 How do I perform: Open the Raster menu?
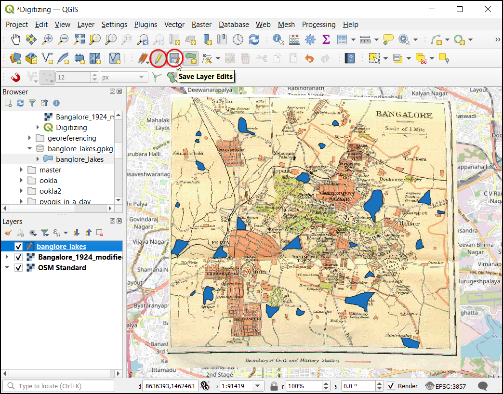click(201, 25)
